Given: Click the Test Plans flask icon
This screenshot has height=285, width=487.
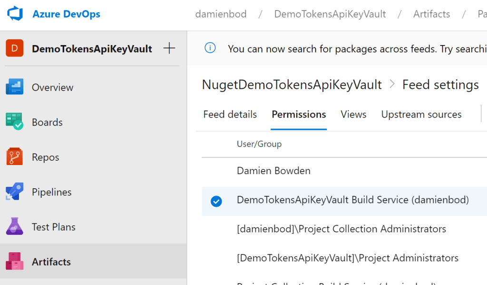Looking at the screenshot, I should click(14, 226).
